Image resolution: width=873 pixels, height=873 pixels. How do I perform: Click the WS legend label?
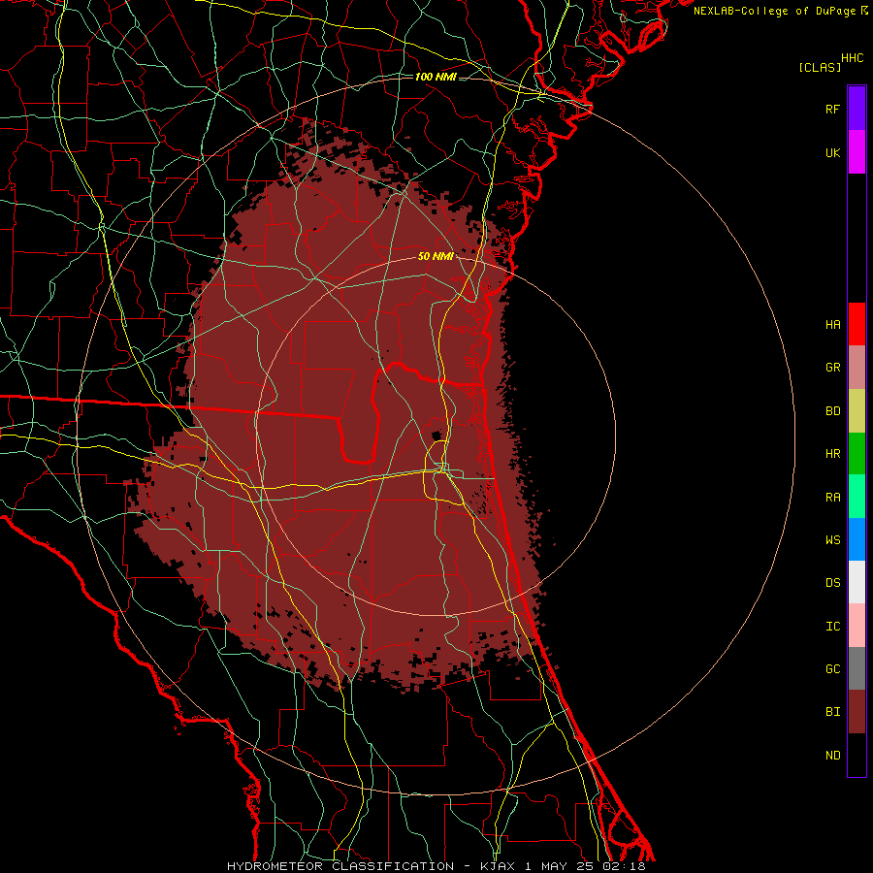coord(832,539)
